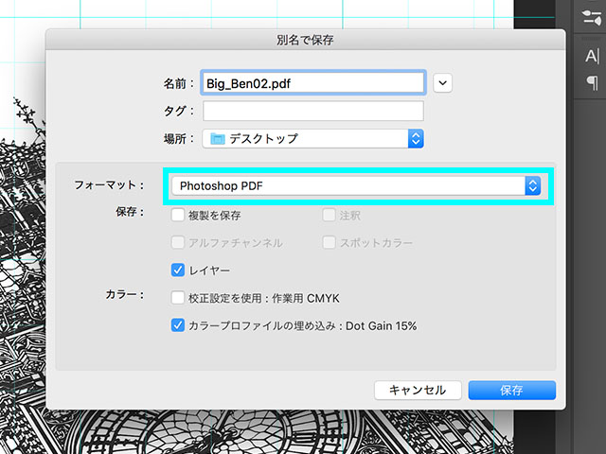The width and height of the screenshot is (606, 454).
Task: Toggle the スポットカラー checkbox
Action: click(x=329, y=242)
